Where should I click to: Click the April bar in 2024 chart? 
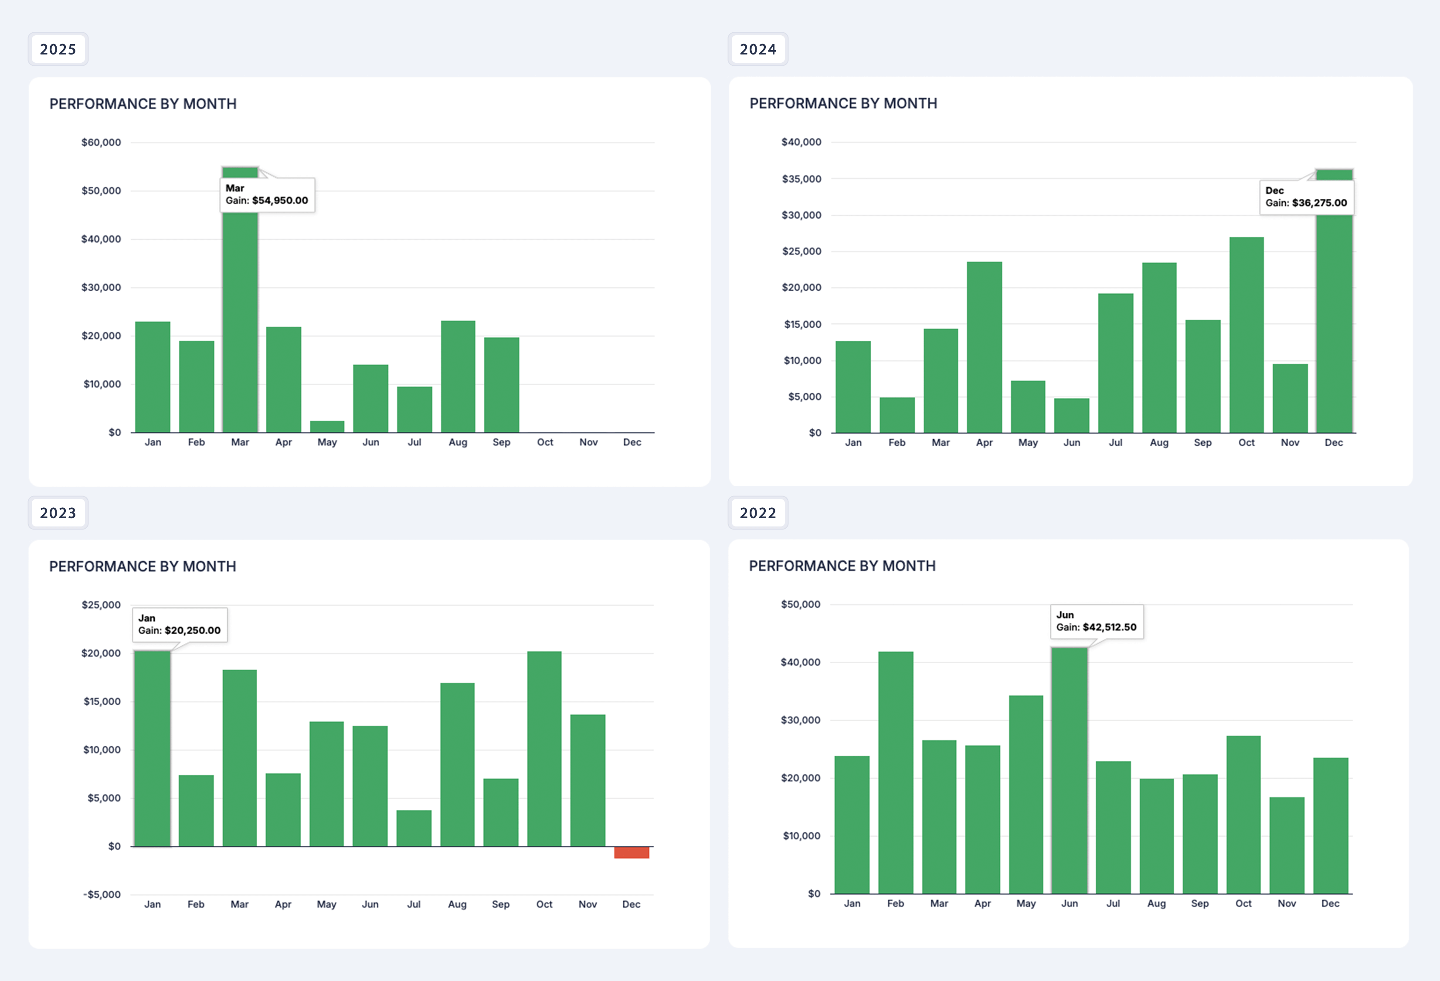coord(984,347)
